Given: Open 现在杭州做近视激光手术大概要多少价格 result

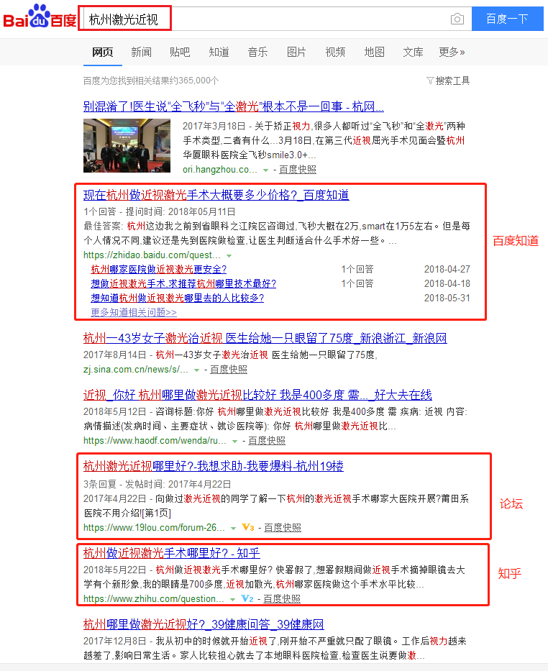Looking at the screenshot, I should click(x=216, y=195).
